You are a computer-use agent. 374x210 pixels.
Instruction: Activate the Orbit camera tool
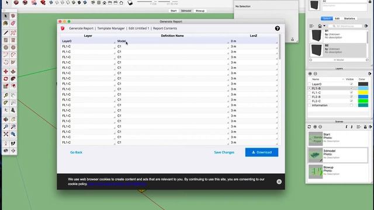point(6,120)
